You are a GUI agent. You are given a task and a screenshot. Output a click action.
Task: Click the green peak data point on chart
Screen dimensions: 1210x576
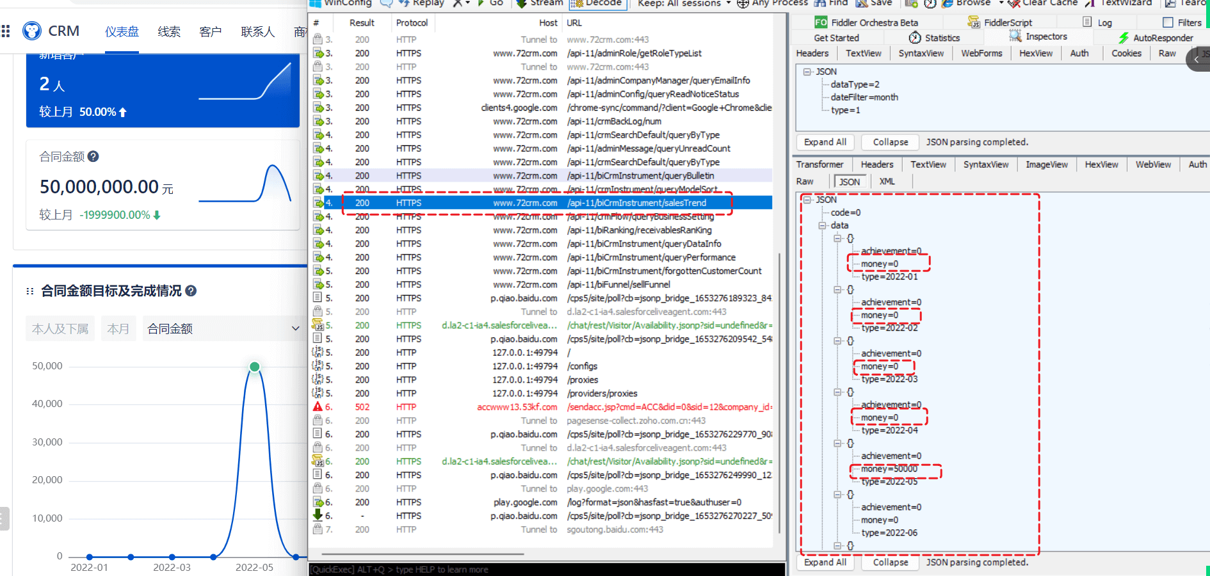pyautogui.click(x=254, y=367)
